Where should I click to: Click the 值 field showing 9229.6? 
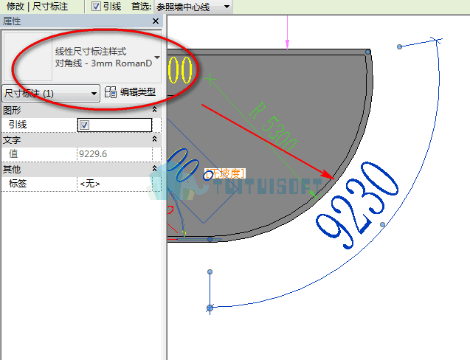click(x=115, y=154)
